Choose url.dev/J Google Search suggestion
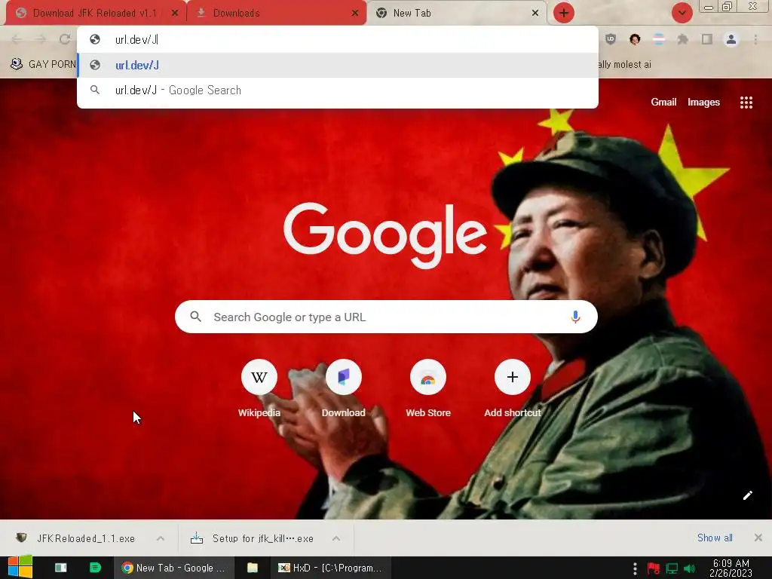The width and height of the screenshot is (772, 579). pos(338,90)
